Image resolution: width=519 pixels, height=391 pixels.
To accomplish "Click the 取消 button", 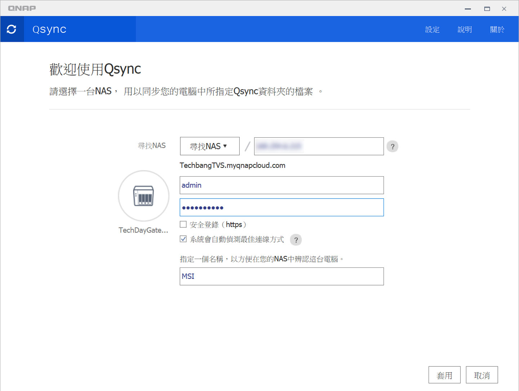I will click(x=482, y=375).
